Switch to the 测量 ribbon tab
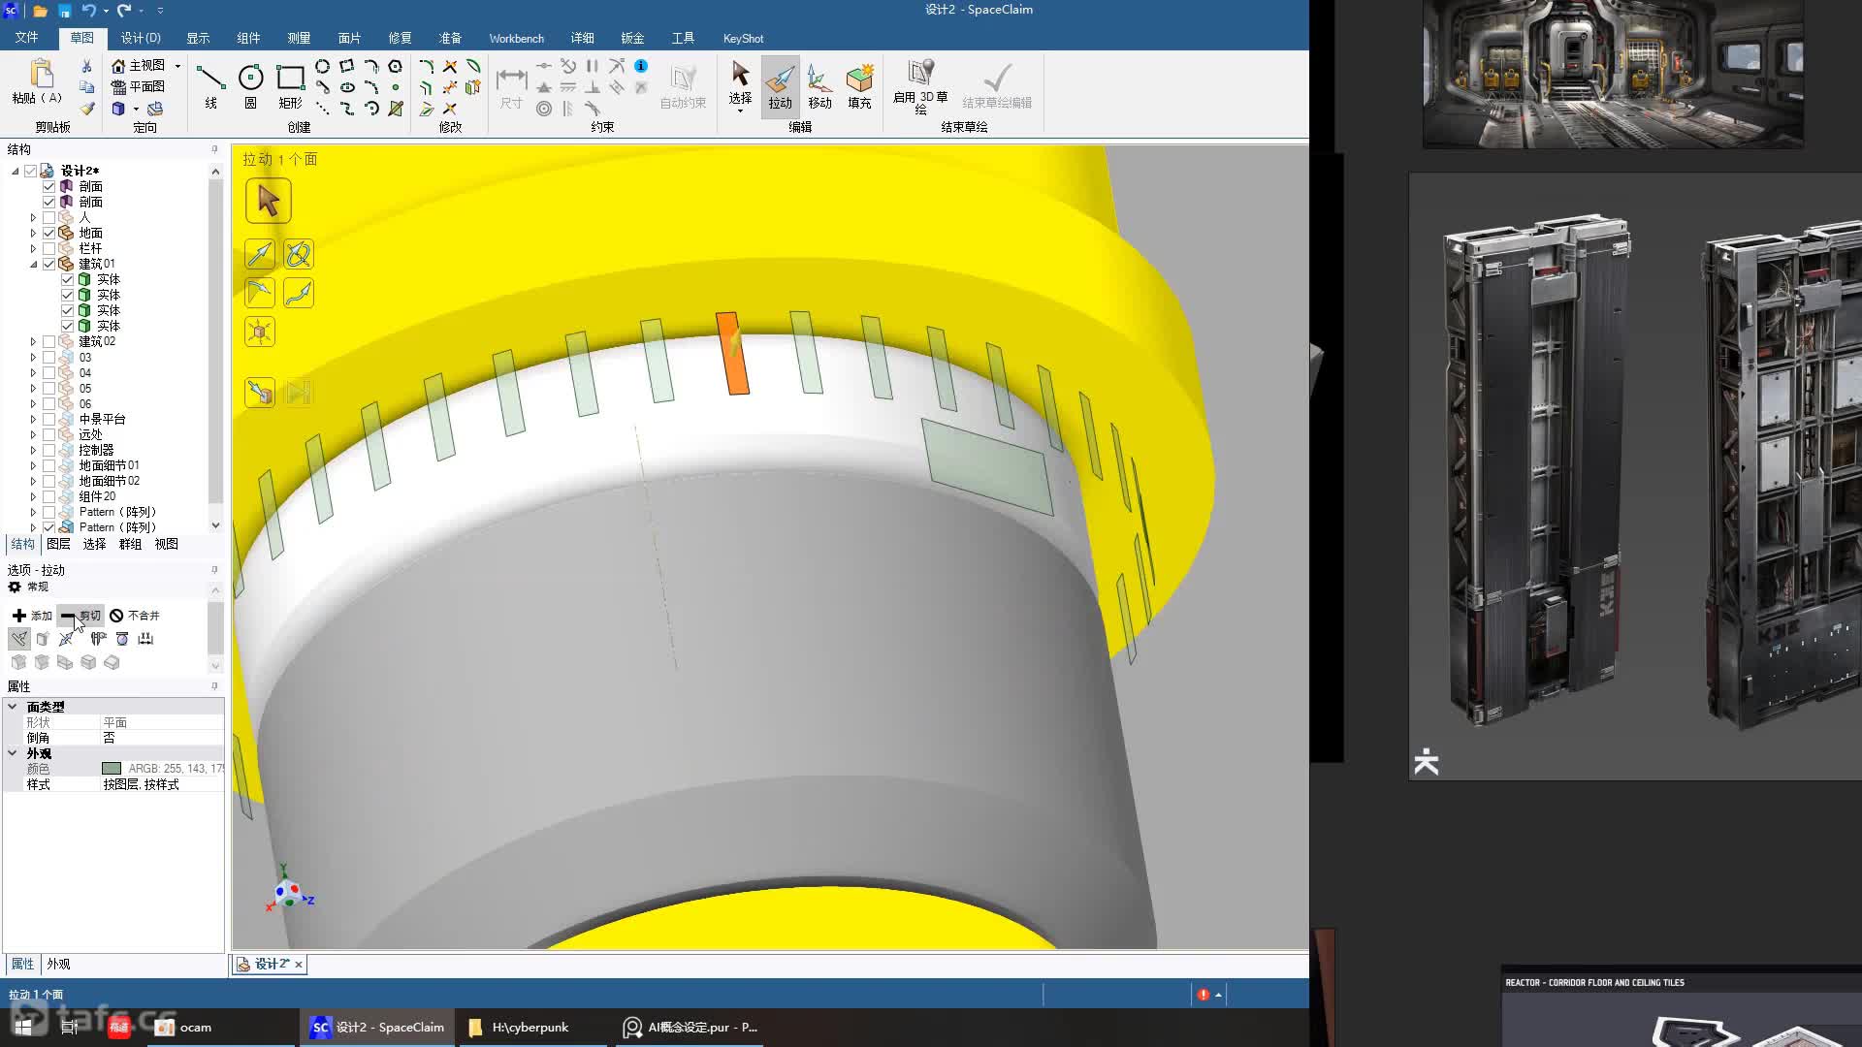 pos(299,38)
